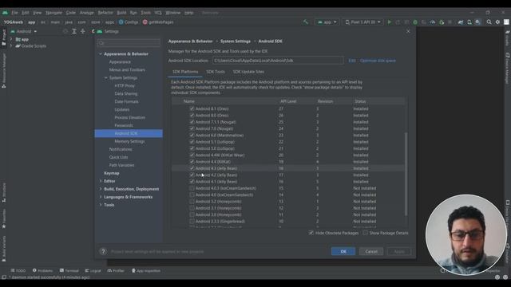The image size is (511, 287).
Task: Open IDE settings gear icon in toolbar
Action: pyautogui.click(x=497, y=22)
